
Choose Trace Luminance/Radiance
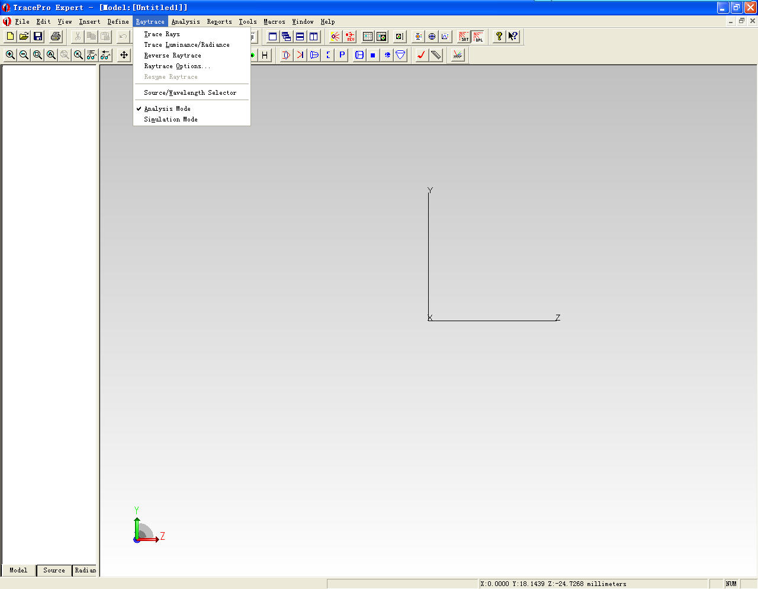(x=192, y=45)
